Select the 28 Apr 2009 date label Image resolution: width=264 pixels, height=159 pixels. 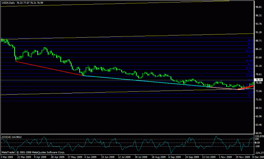click(57, 157)
